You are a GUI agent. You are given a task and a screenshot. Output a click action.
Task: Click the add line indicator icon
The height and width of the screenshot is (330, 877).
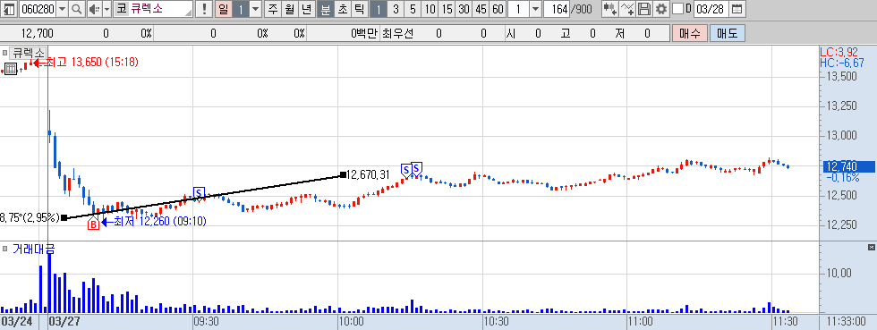point(628,9)
